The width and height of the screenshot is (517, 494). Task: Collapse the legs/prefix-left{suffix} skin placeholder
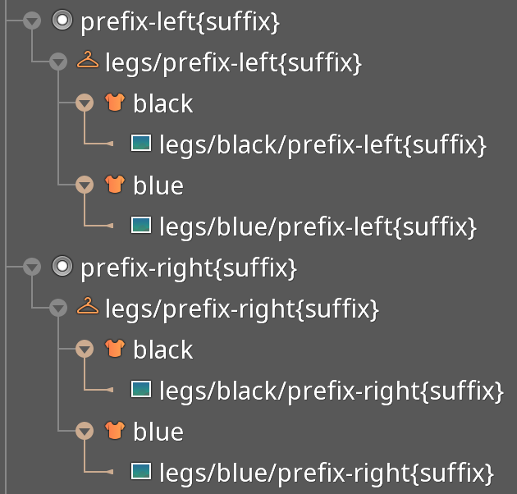58,62
